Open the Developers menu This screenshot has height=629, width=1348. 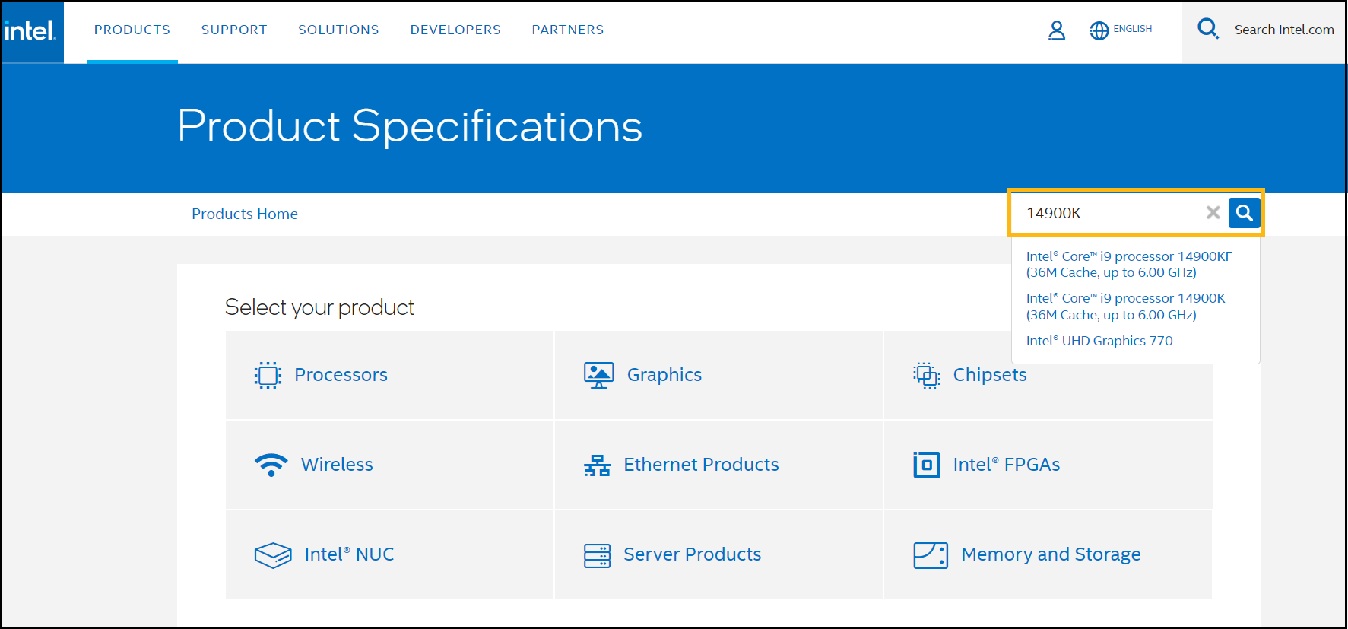pos(455,30)
